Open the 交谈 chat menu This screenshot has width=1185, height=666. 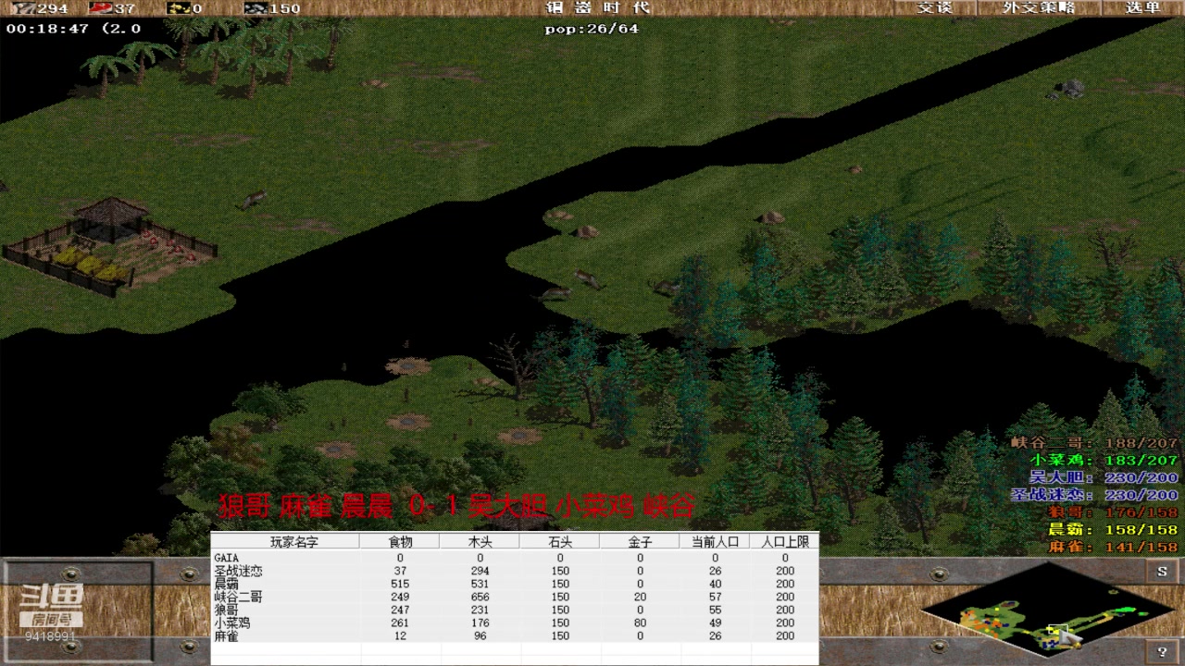click(934, 7)
